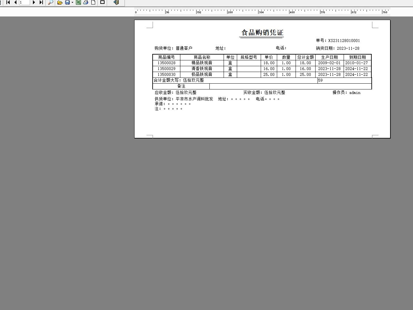Click the page number input box
This screenshot has height=310, width=413.
24,2
